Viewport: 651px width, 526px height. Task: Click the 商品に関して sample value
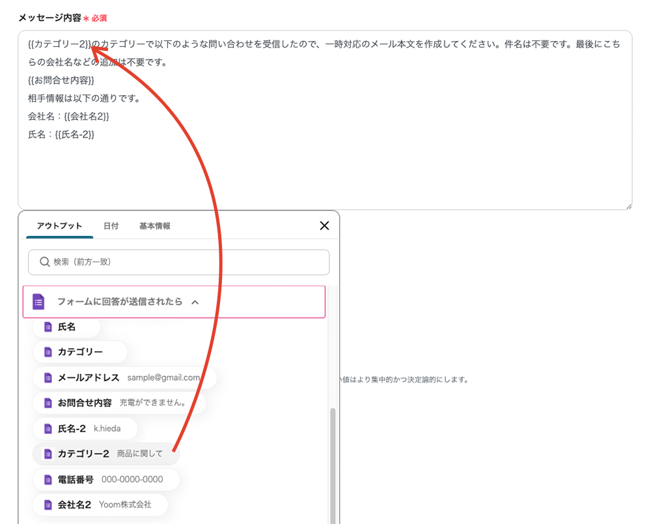(139, 454)
